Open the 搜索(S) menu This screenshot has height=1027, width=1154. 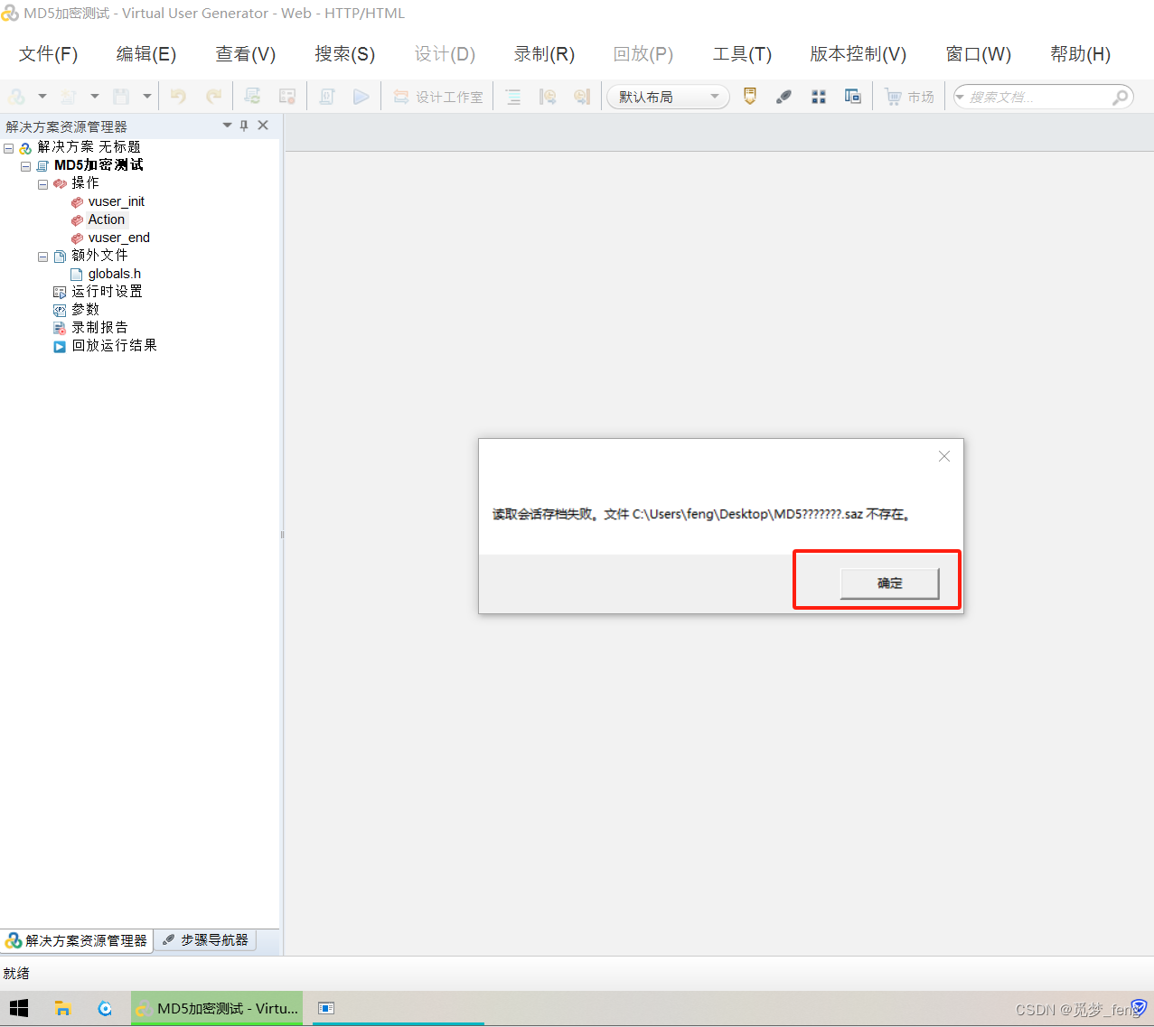pos(345,54)
